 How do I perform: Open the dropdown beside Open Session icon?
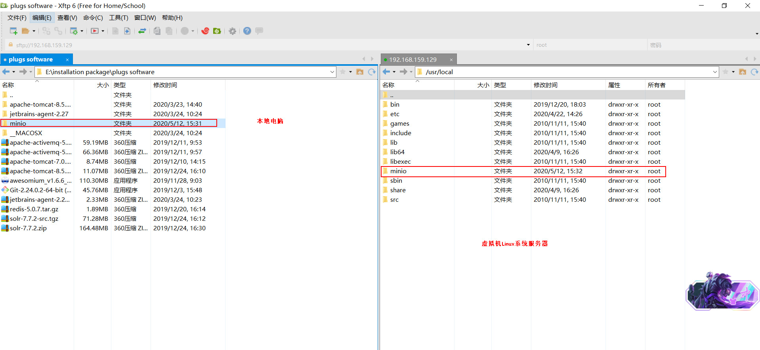[34, 31]
